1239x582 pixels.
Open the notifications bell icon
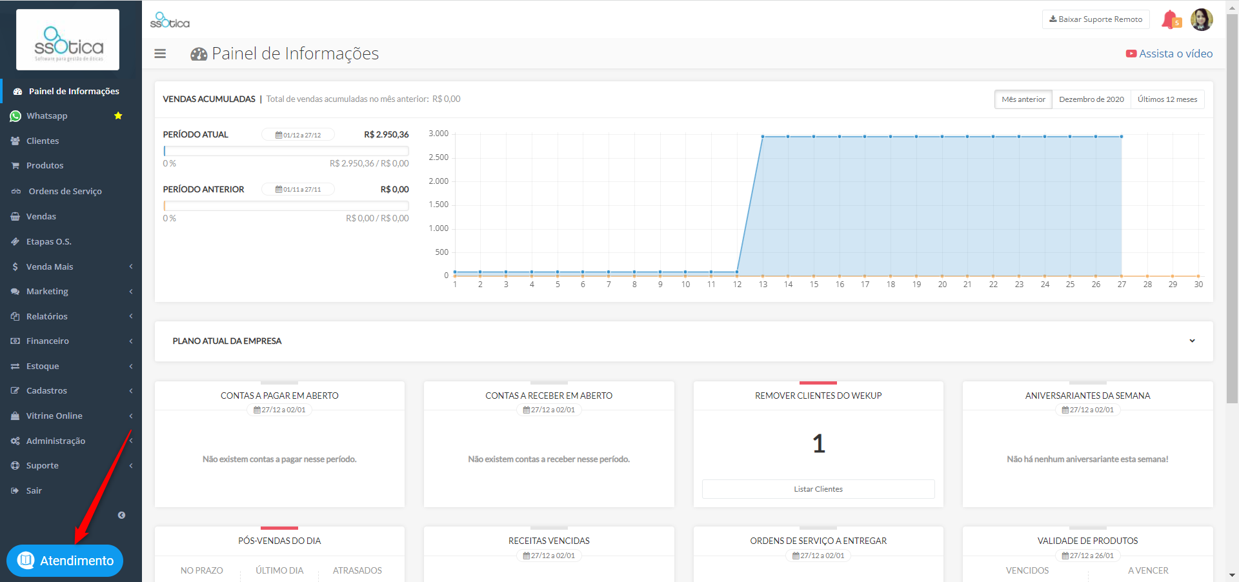click(1171, 19)
